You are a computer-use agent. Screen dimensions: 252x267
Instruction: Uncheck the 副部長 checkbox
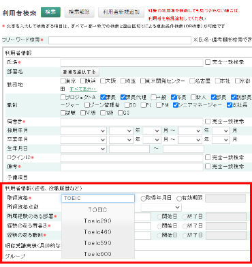pos(234,97)
